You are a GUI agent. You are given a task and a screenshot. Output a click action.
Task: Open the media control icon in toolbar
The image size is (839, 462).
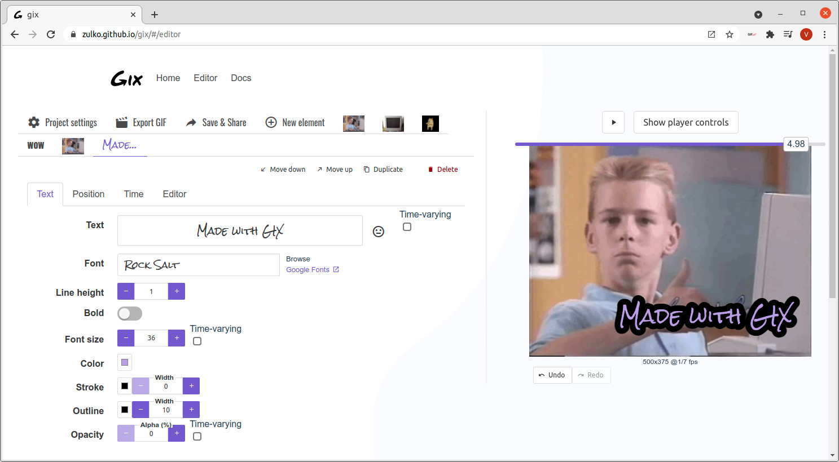point(788,34)
